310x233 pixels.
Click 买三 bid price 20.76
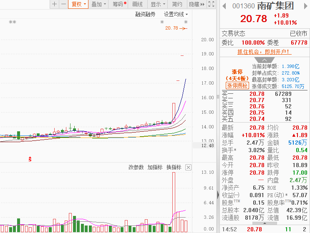point(257,106)
